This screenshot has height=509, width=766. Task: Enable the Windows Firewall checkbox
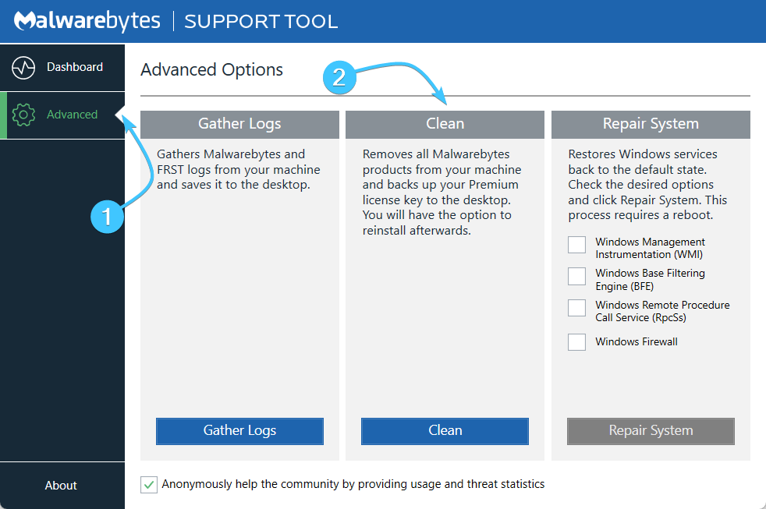click(x=577, y=341)
